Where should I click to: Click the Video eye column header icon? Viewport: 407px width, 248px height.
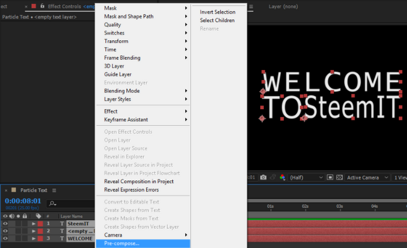coord(5,216)
